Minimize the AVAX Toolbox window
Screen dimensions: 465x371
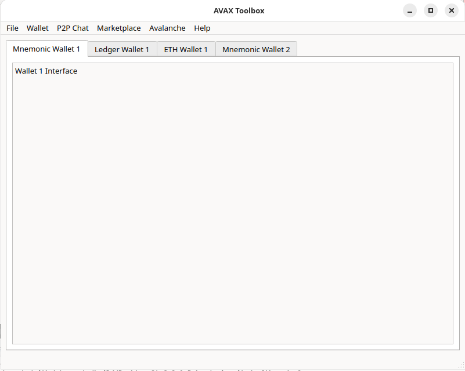coord(410,10)
